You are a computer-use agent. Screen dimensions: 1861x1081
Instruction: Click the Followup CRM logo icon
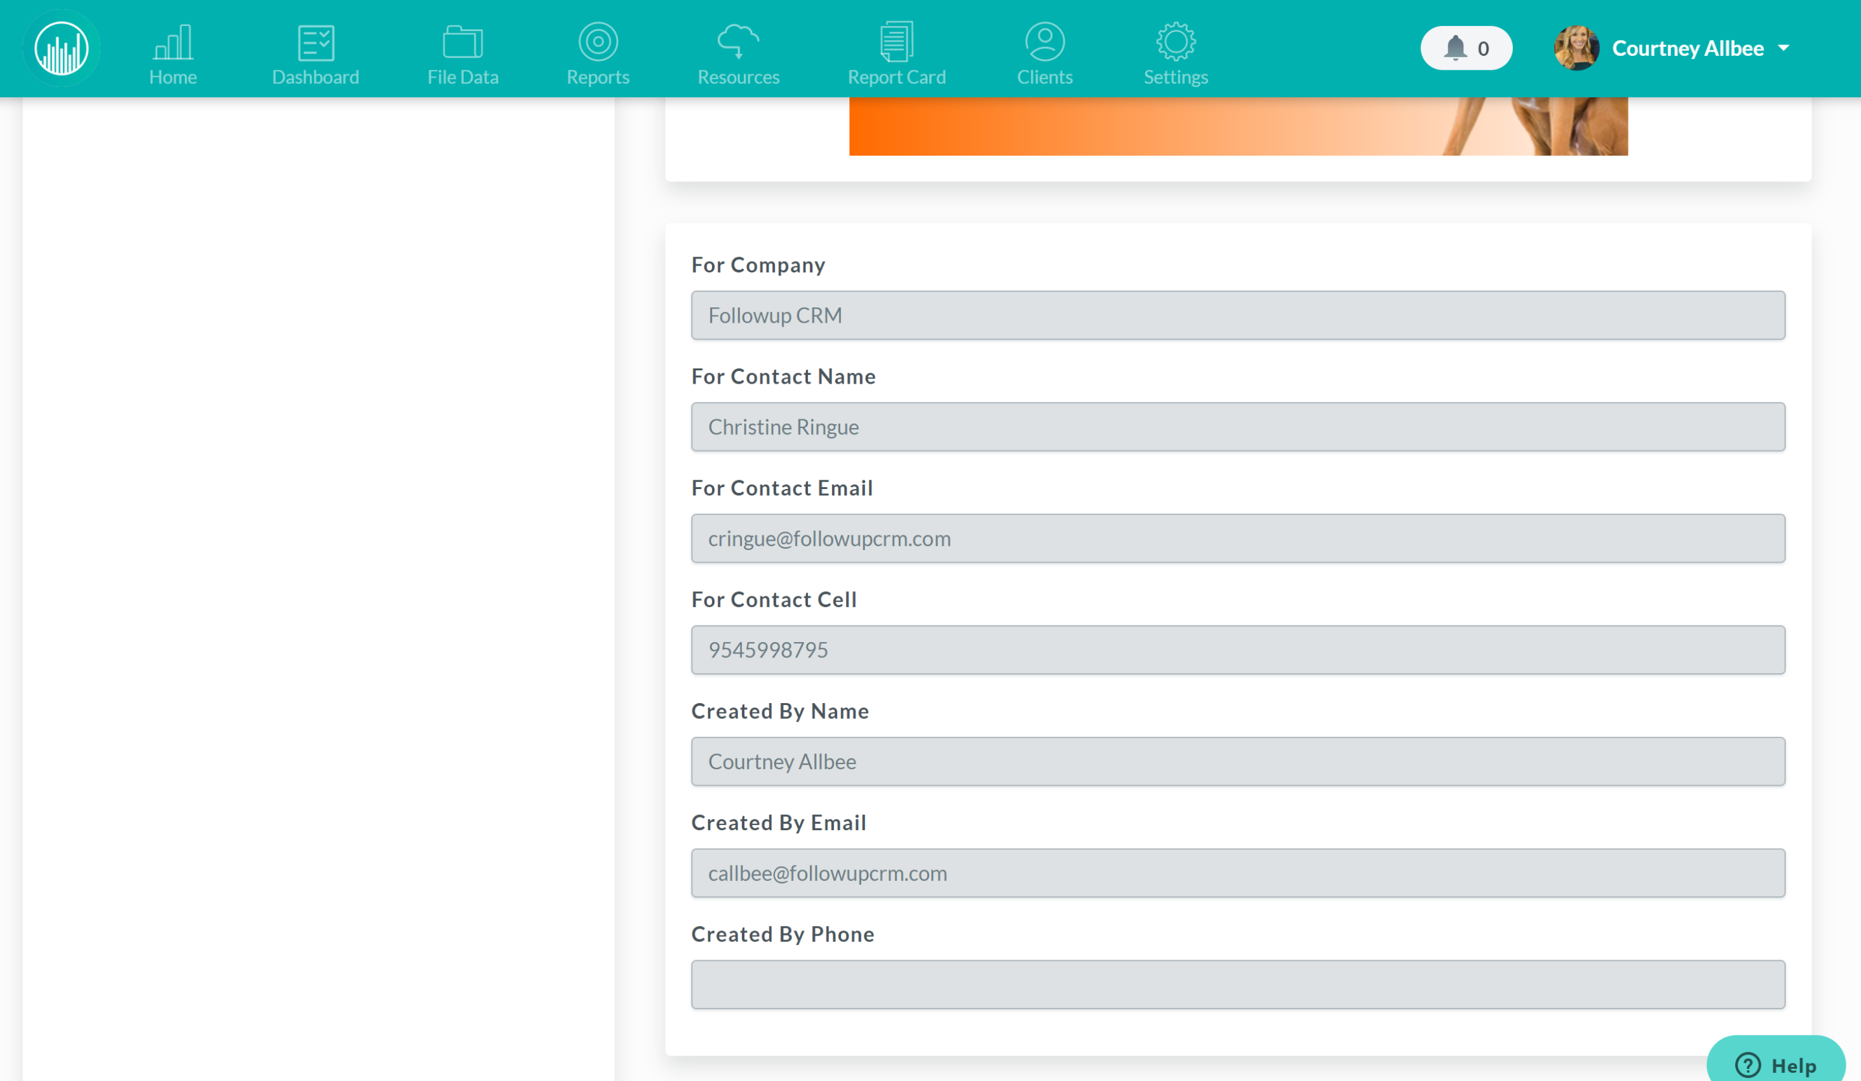point(60,48)
